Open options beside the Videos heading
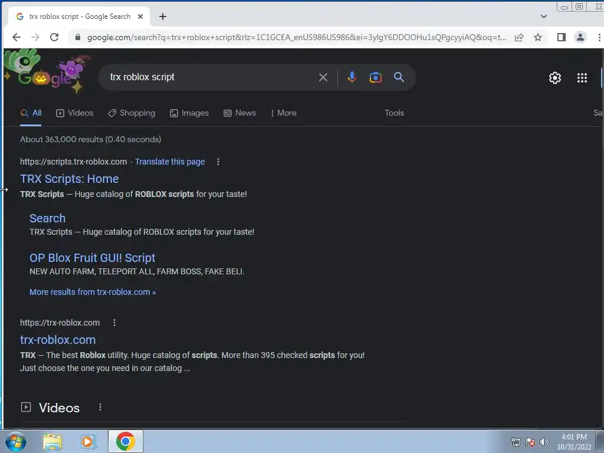604x453 pixels. pyautogui.click(x=100, y=407)
